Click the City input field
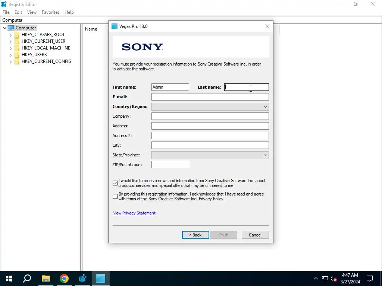Viewport: 382px width, 286px height. pos(210,145)
